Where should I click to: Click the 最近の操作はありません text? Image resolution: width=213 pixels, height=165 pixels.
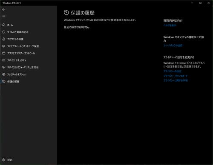tap(77, 27)
